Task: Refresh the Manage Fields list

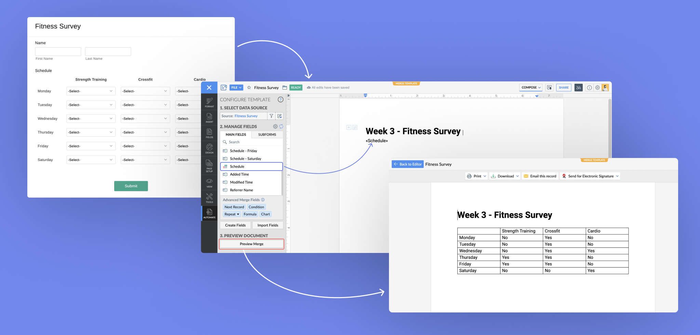Action: coord(281,126)
